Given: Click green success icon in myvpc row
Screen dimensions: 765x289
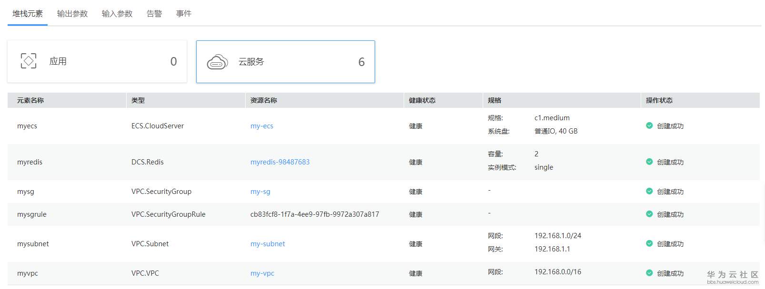Looking at the screenshot, I should click(x=649, y=273).
